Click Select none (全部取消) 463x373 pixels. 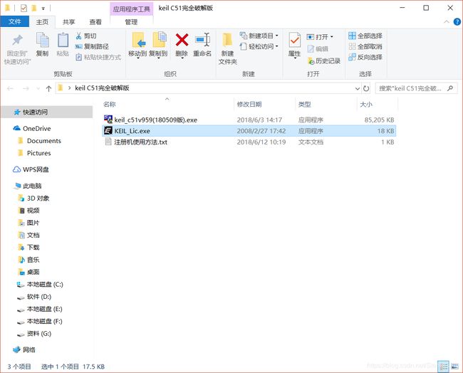pos(365,47)
